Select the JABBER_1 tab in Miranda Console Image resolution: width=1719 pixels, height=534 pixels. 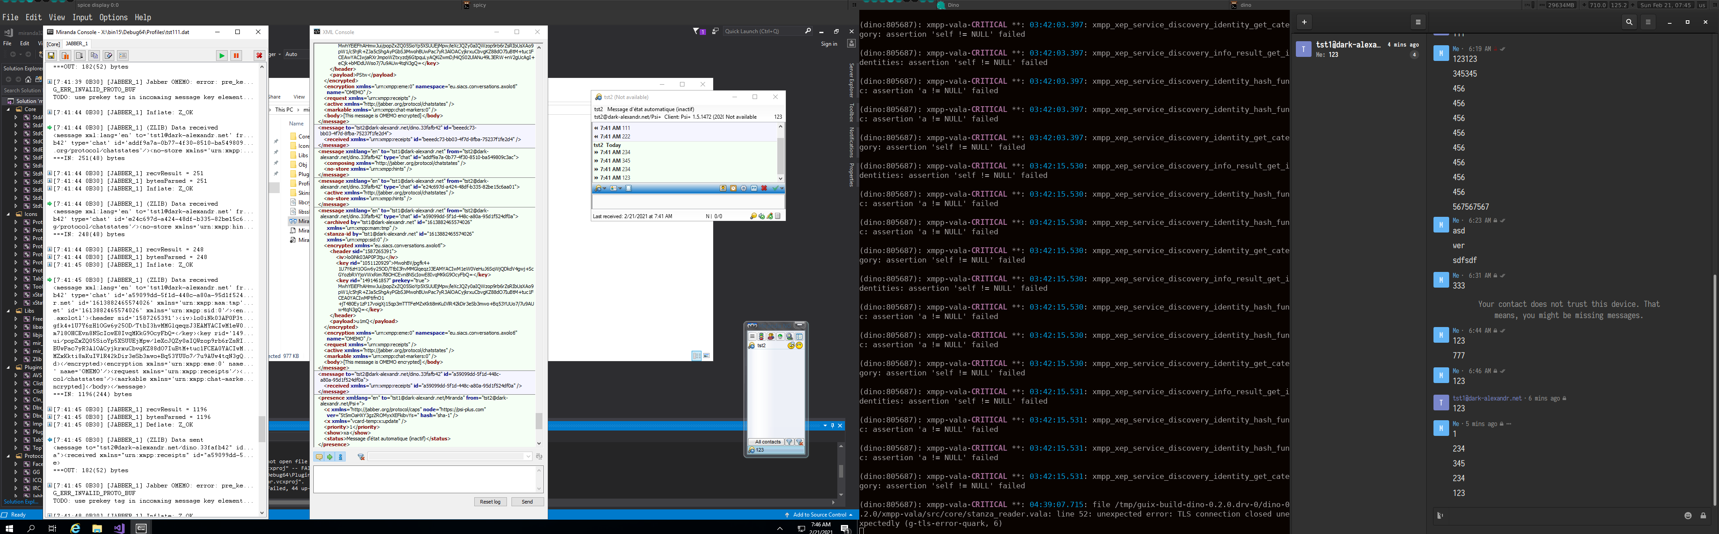tap(76, 43)
